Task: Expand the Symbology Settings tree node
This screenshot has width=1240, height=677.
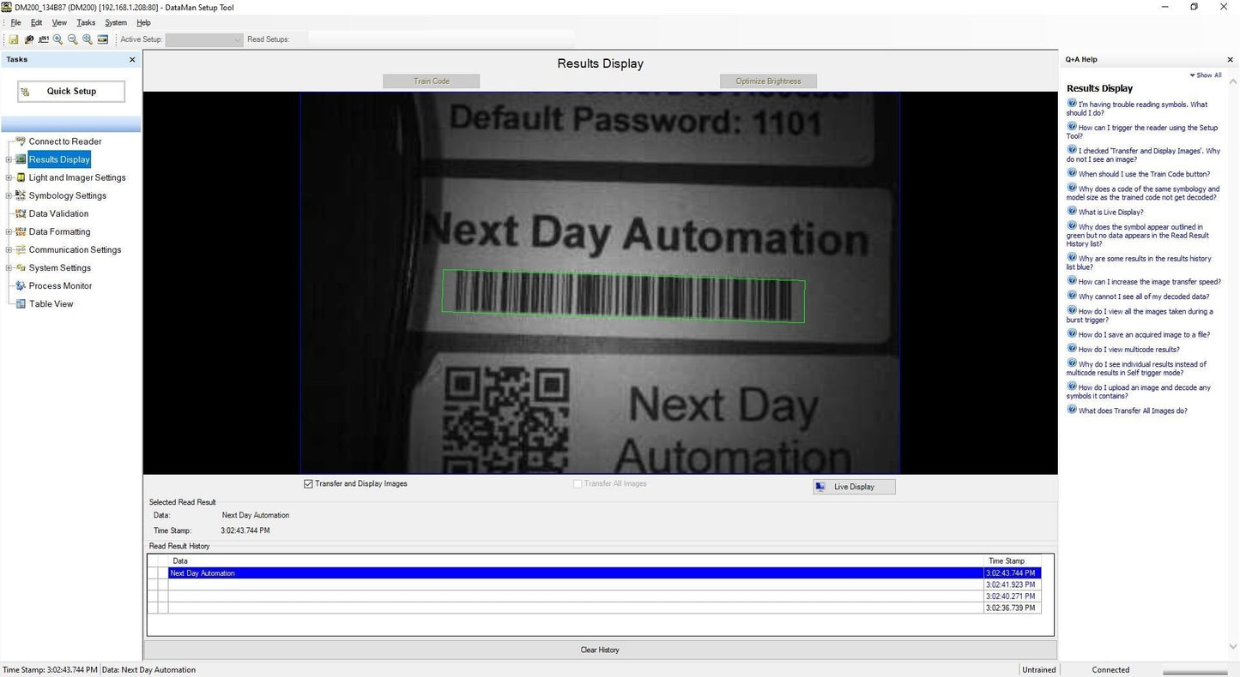Action: 9,196
